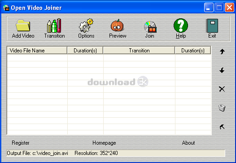Click the curved arrow icon below trash

[222, 127]
